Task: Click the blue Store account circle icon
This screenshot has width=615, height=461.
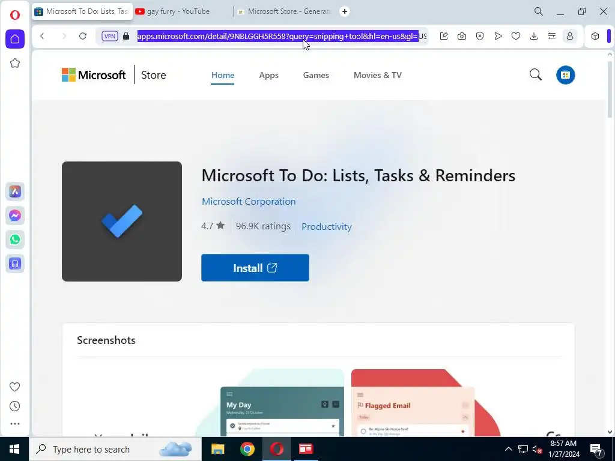Action: point(565,75)
